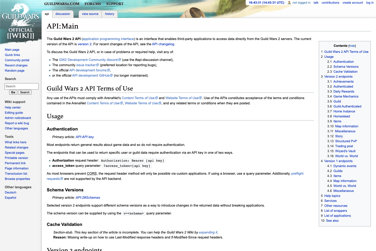Open the page history tab
376x251 pixels.
[x=109, y=14]
